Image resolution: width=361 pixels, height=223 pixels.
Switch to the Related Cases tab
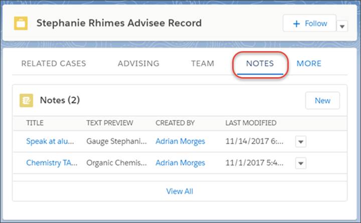(x=54, y=63)
